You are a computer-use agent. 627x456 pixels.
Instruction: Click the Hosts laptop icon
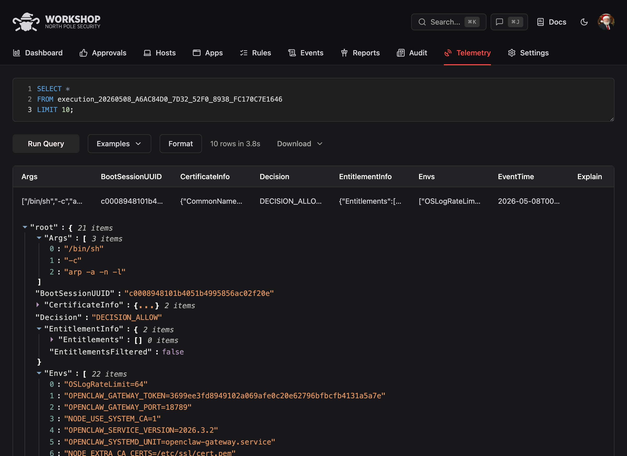[147, 53]
